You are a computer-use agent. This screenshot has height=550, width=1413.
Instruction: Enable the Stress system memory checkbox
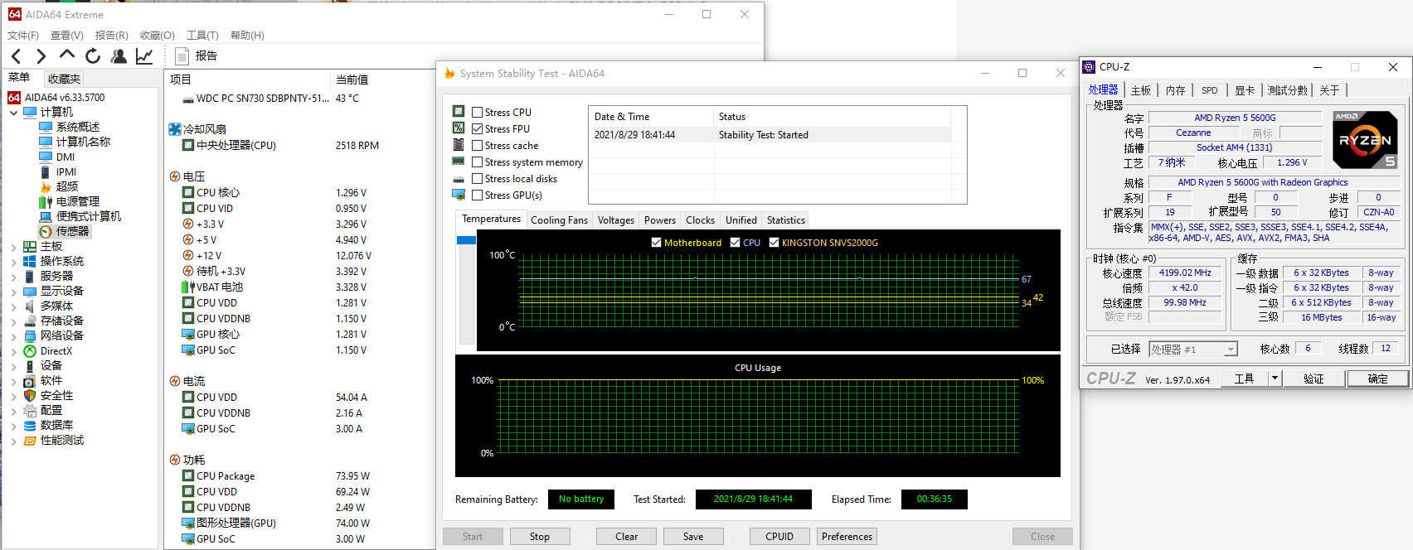pos(478,162)
